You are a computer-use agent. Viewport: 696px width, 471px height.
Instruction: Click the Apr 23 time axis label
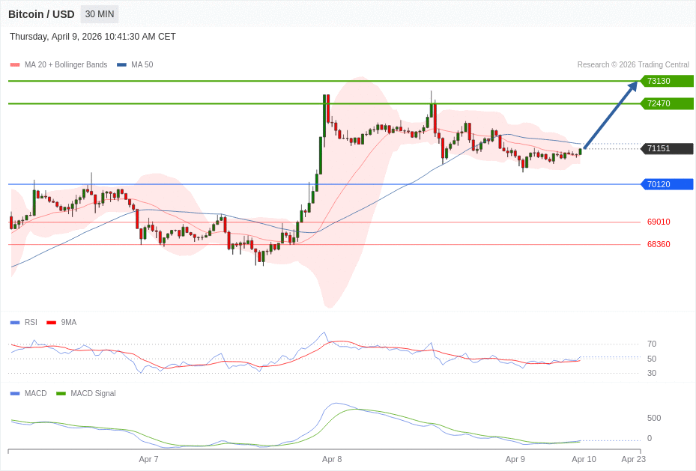(x=633, y=459)
